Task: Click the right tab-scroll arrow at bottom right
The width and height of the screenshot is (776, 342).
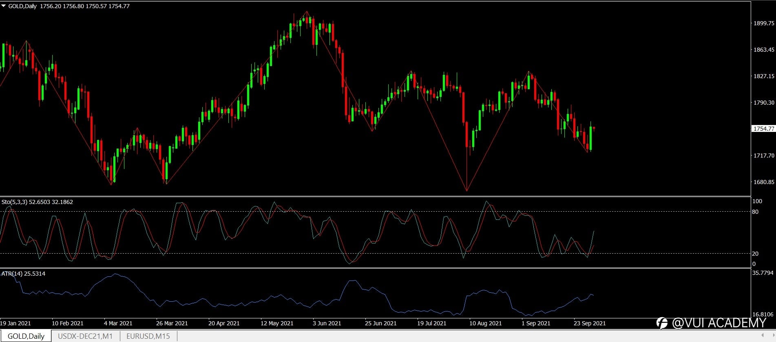Action: point(773,335)
